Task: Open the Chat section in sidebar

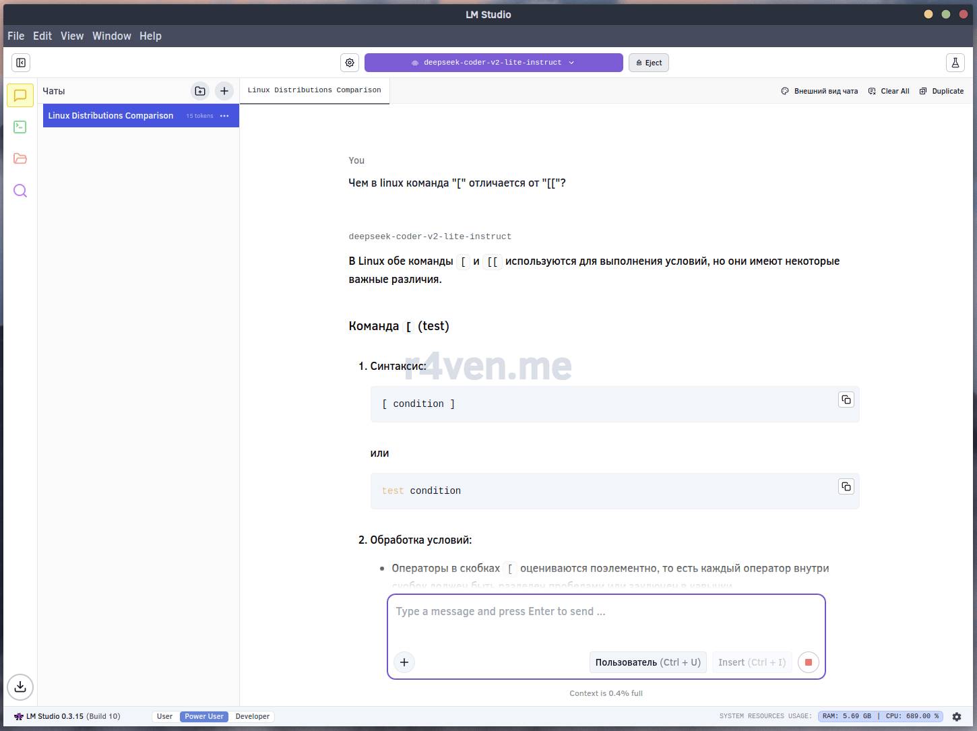Action: pos(20,96)
